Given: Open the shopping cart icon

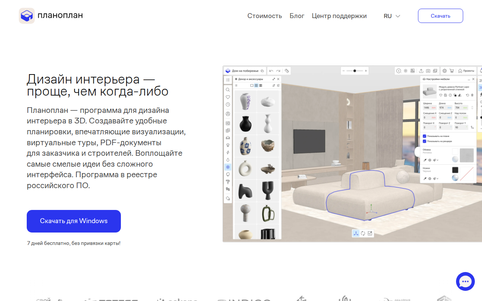Looking at the screenshot, I should 451,71.
